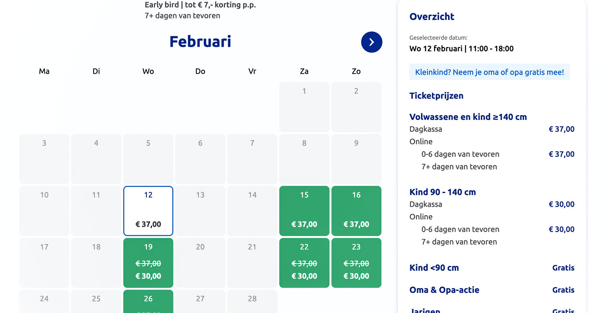Click the Ticketprijzen heading

[x=436, y=96]
